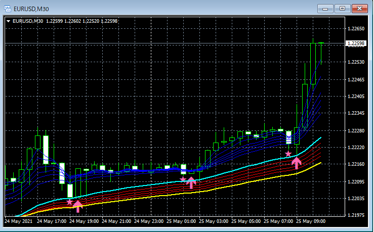374x232 pixels.
Task: Click the 1.22220 price axis label
Action: point(356,148)
